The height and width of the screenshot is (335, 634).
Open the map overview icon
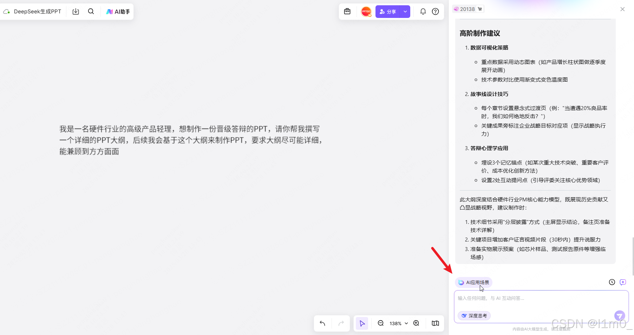click(x=435, y=323)
